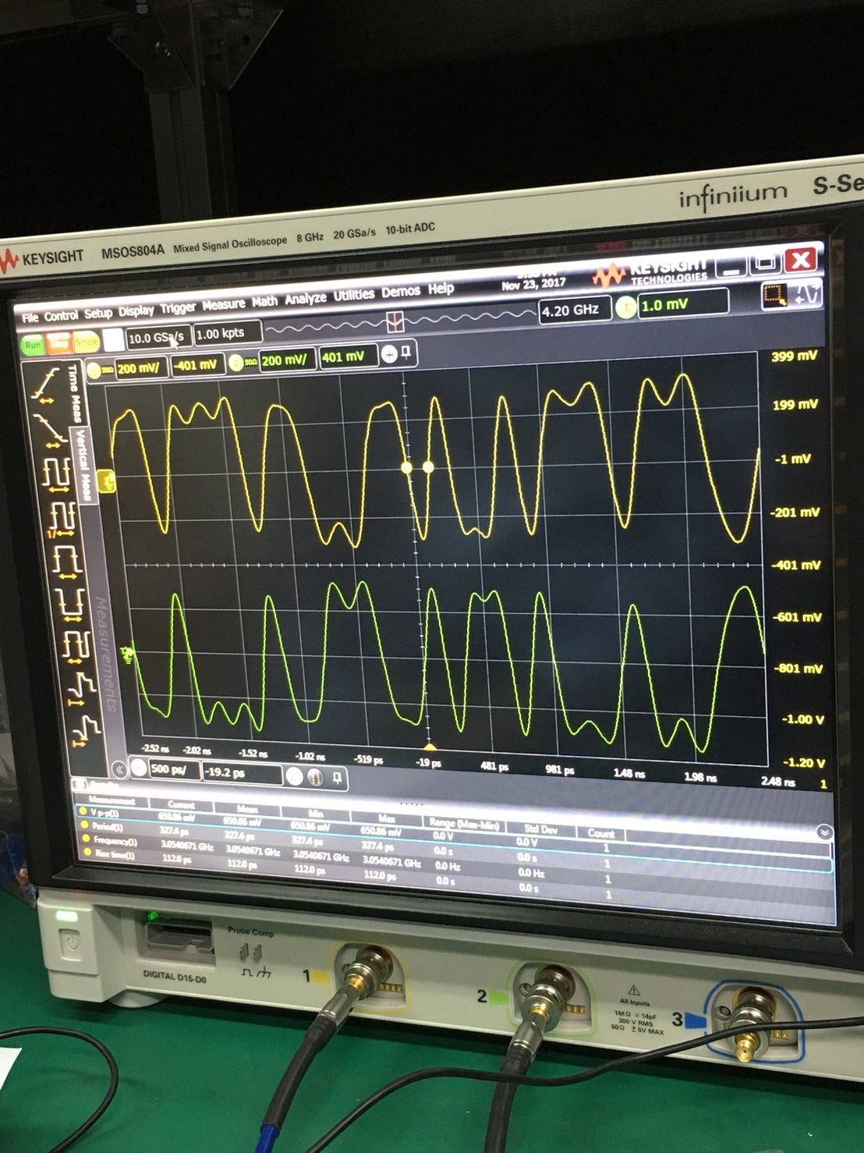Screen dimensions: 864x1153
Task: Click the horizontal zoom grid icon
Action: point(315,777)
